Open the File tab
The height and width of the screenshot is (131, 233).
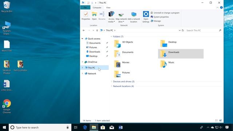(x=85, y=7)
